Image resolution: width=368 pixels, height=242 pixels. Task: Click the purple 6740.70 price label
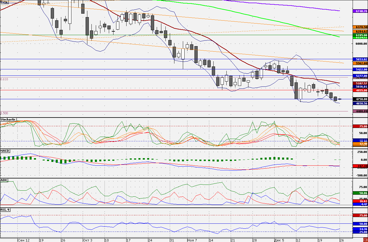click(360, 11)
